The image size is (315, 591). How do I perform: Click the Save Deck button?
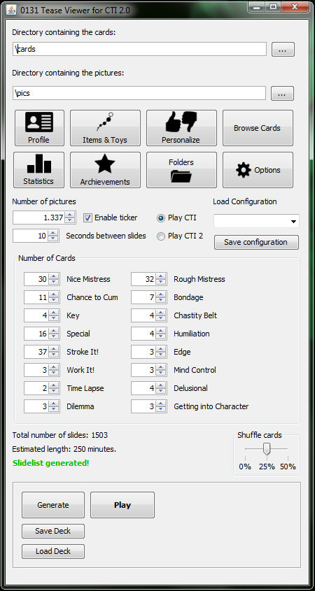click(53, 531)
